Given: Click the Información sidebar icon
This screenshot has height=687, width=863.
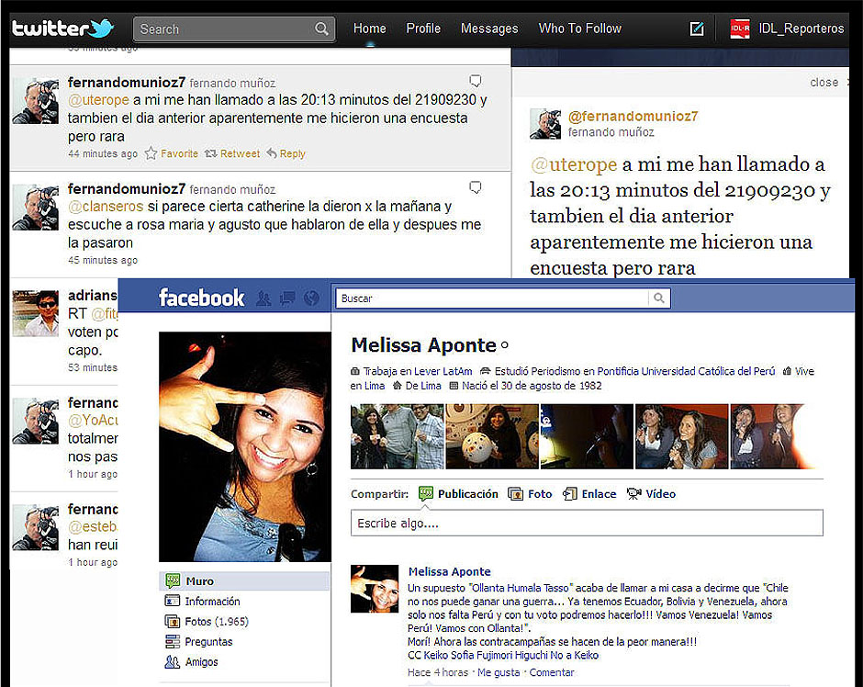Looking at the screenshot, I should tap(173, 601).
